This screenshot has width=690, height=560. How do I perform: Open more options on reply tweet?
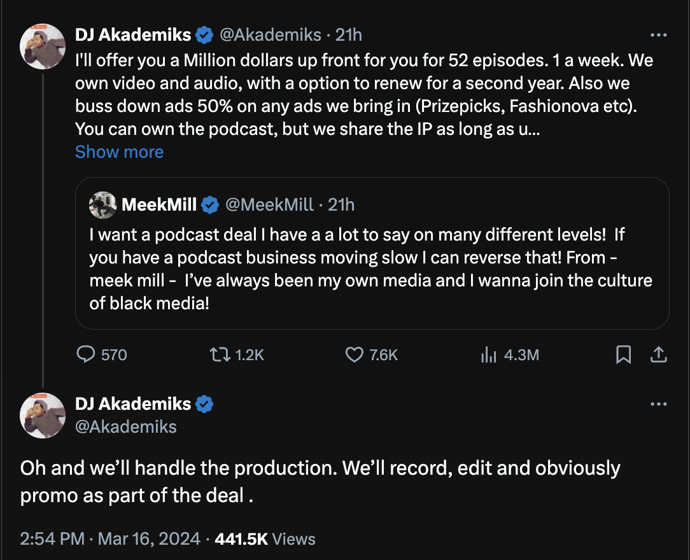coord(658,403)
